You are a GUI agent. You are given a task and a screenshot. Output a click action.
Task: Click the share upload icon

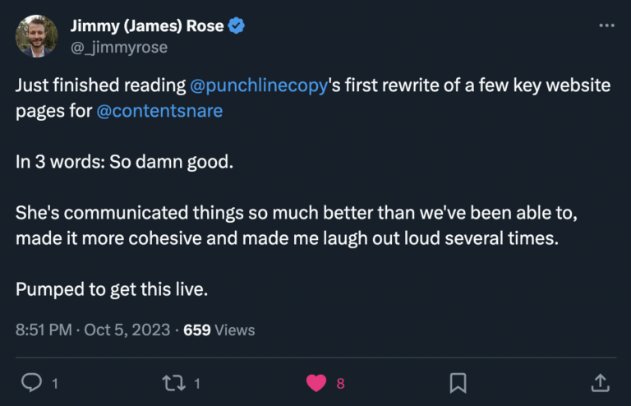click(600, 382)
